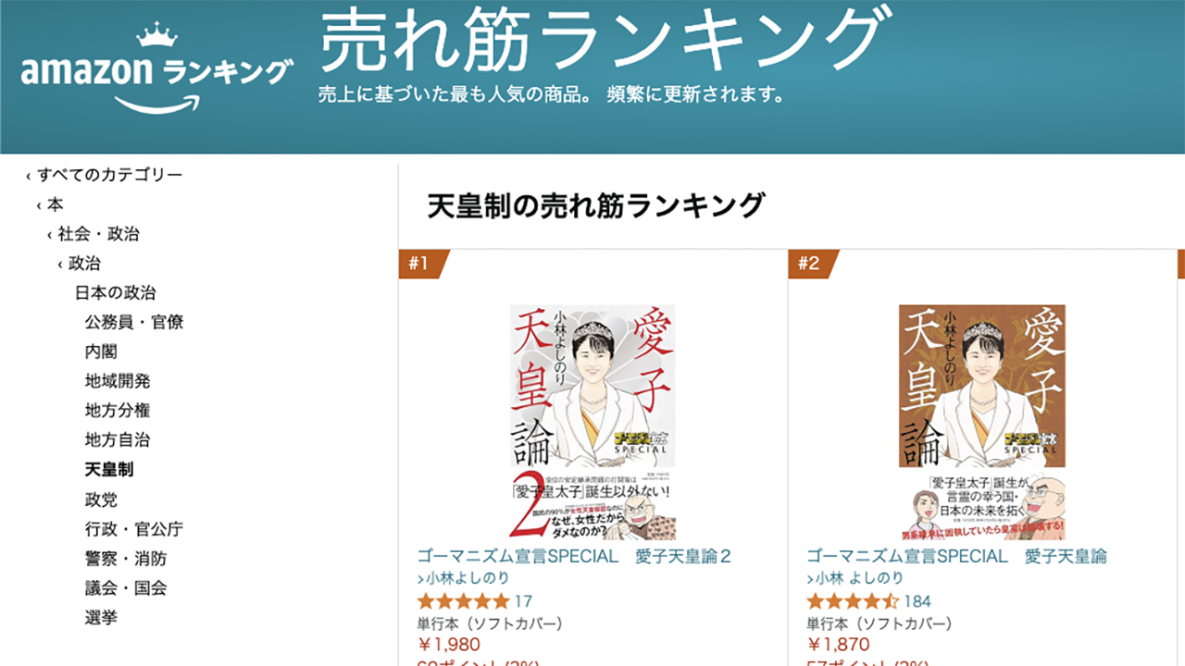This screenshot has height=666, width=1185.
Task: Go up to the 本 category
Action: coord(55,204)
